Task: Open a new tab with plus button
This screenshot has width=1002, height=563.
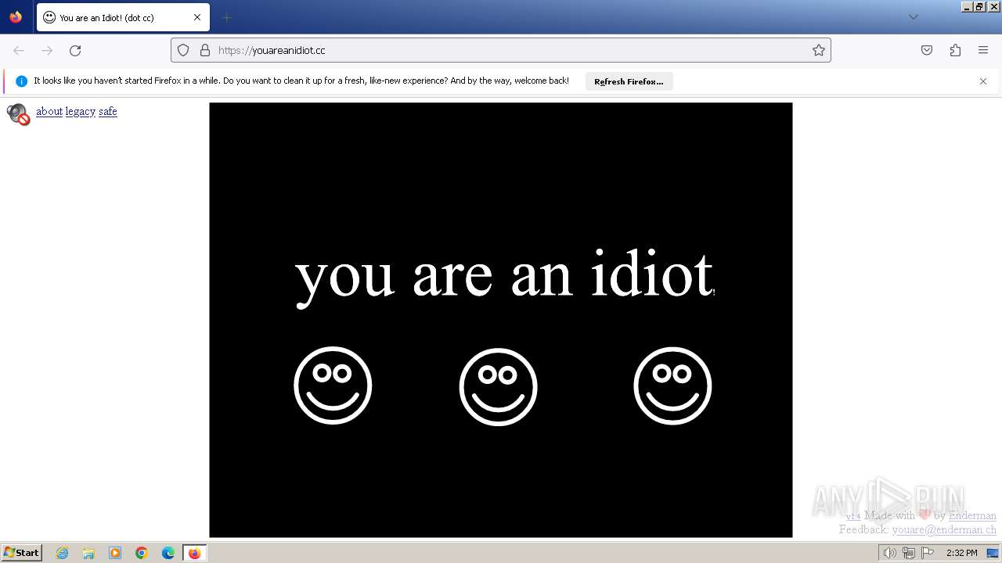Action: pos(227,17)
